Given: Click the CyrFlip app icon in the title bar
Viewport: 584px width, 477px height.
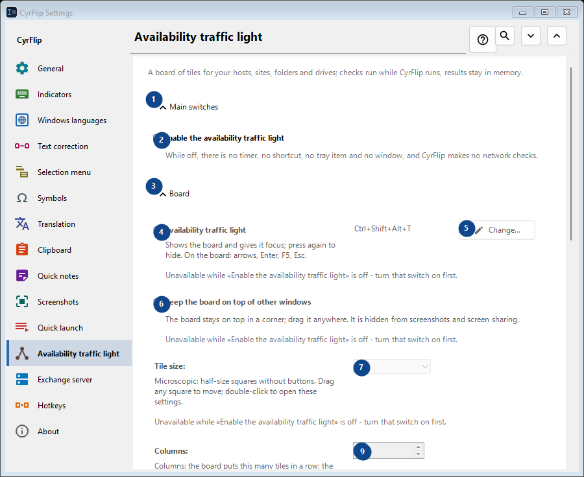Looking at the screenshot, I should point(12,12).
